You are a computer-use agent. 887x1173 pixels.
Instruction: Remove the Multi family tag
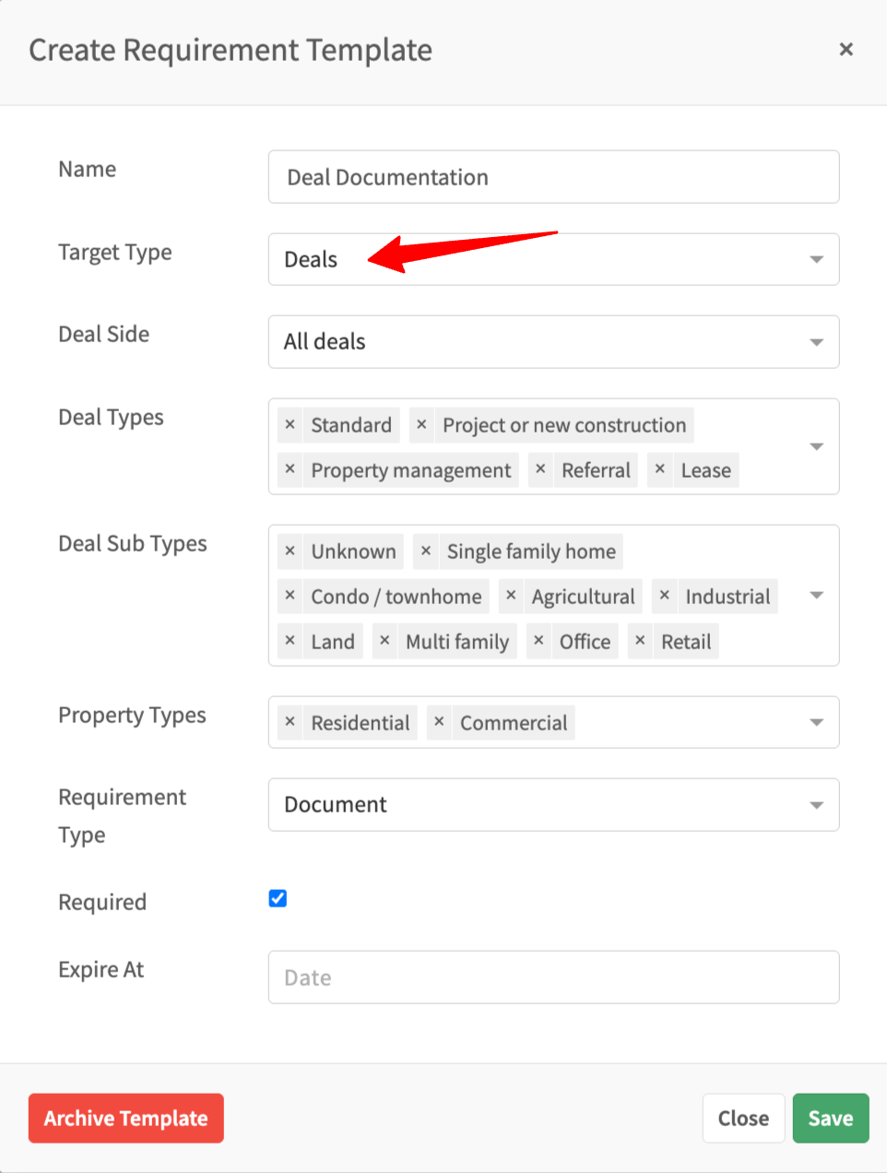(x=385, y=642)
